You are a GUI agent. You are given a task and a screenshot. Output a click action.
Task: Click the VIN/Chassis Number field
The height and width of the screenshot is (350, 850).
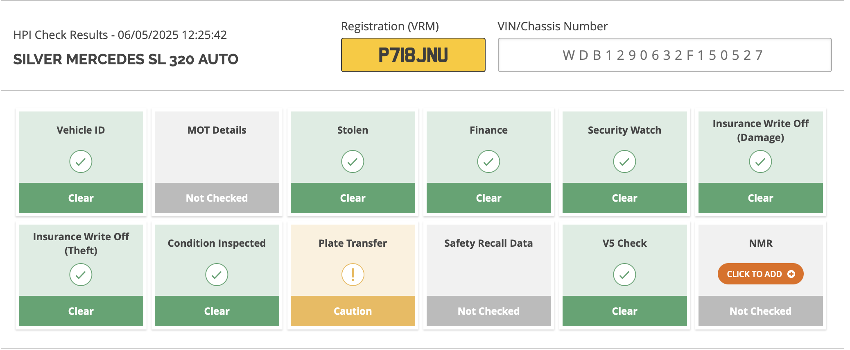click(665, 55)
